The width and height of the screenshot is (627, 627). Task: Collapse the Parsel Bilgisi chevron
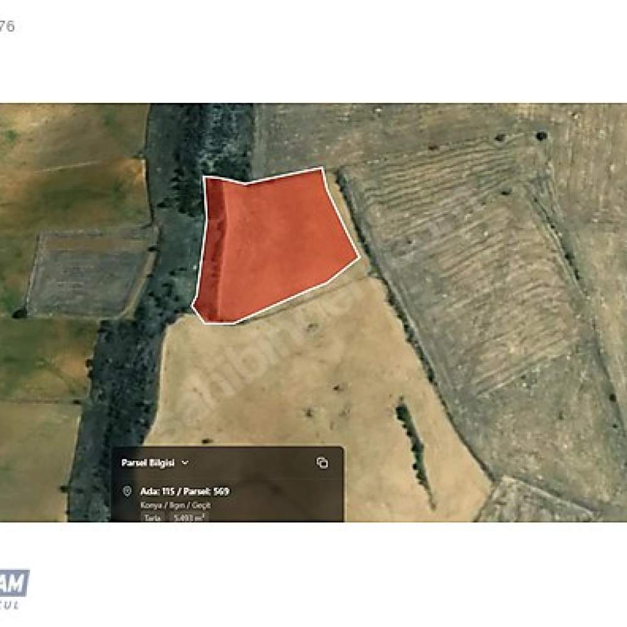click(x=185, y=463)
